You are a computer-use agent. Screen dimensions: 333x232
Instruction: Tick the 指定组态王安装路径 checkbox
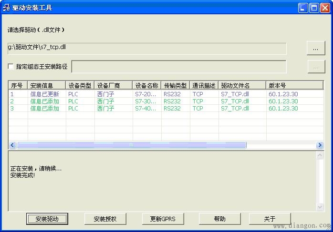point(10,66)
